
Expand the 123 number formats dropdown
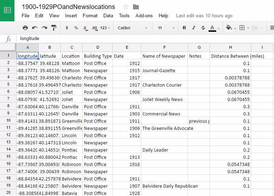coord(105,28)
